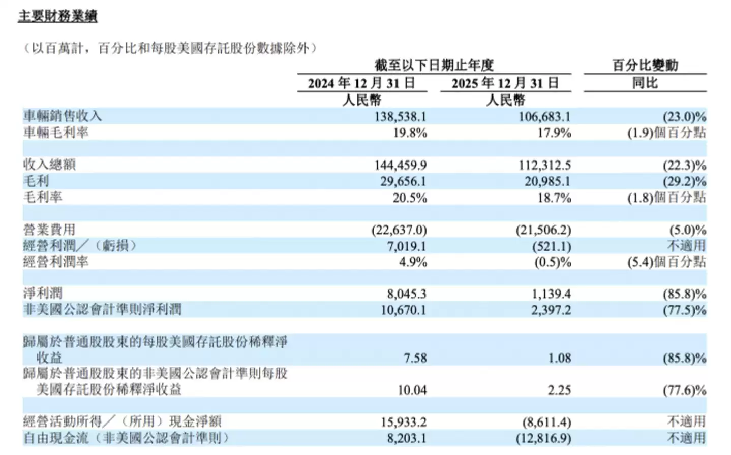Select the 2025年12月31日 column header
This screenshot has width=731, height=455.
(x=505, y=83)
